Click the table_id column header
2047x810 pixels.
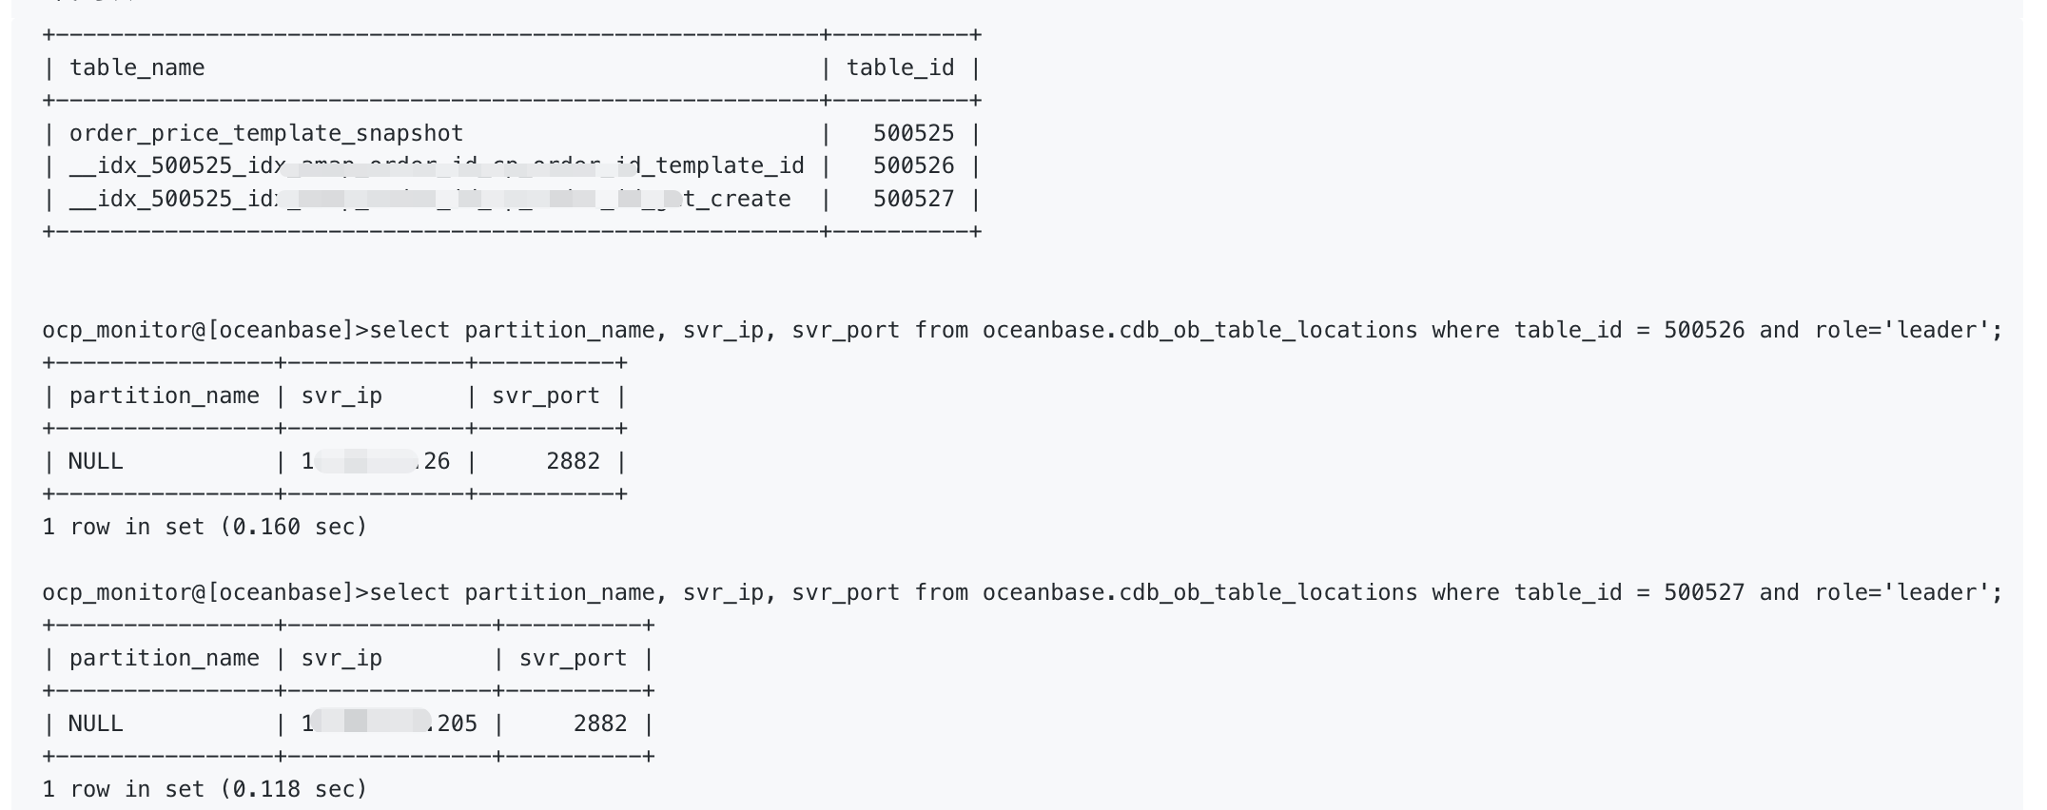(x=900, y=67)
